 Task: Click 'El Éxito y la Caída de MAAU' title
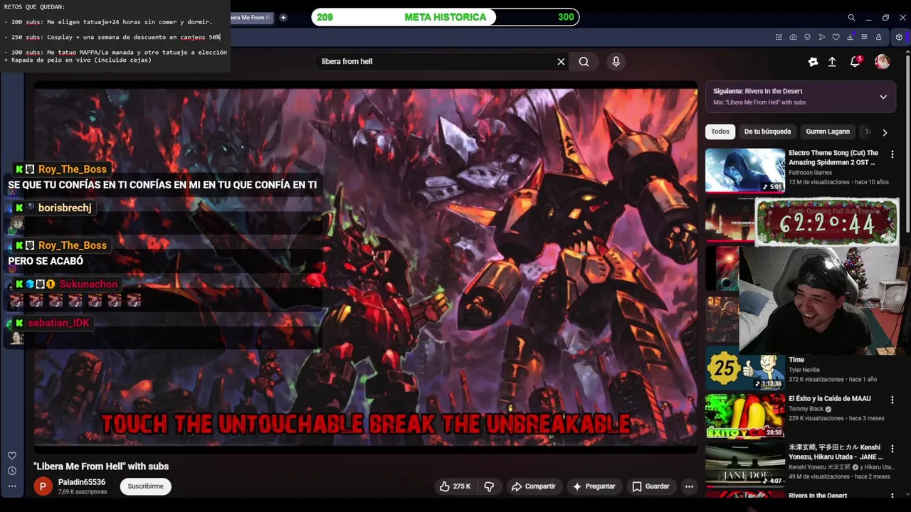click(x=829, y=399)
